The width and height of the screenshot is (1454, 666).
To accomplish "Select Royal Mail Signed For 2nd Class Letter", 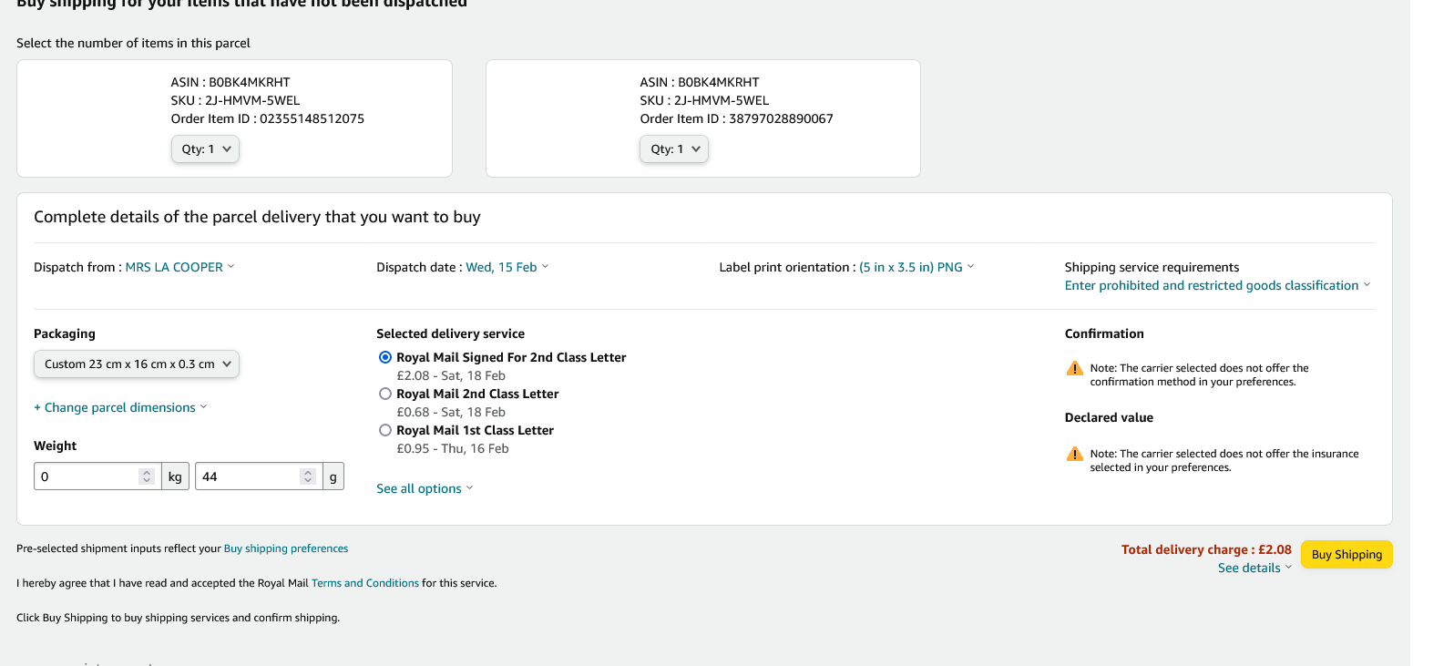I will pos(385,357).
